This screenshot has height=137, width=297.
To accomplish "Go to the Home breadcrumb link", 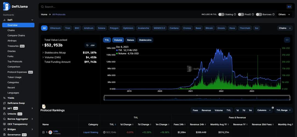I will pos(44,14).
